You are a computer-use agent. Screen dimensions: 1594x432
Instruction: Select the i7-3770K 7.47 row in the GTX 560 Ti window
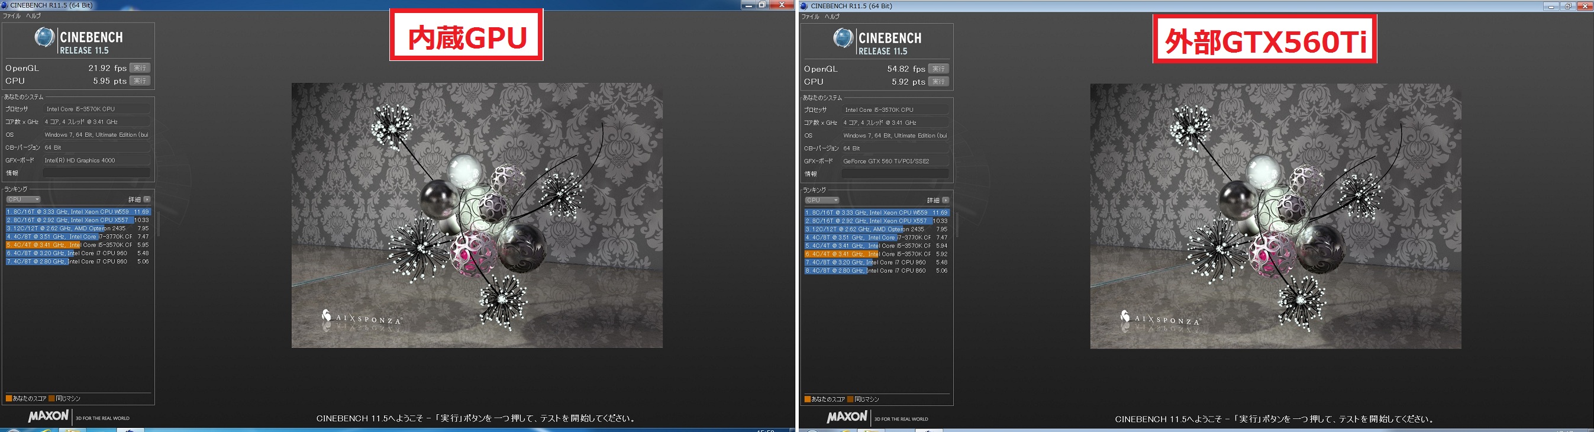tap(877, 238)
